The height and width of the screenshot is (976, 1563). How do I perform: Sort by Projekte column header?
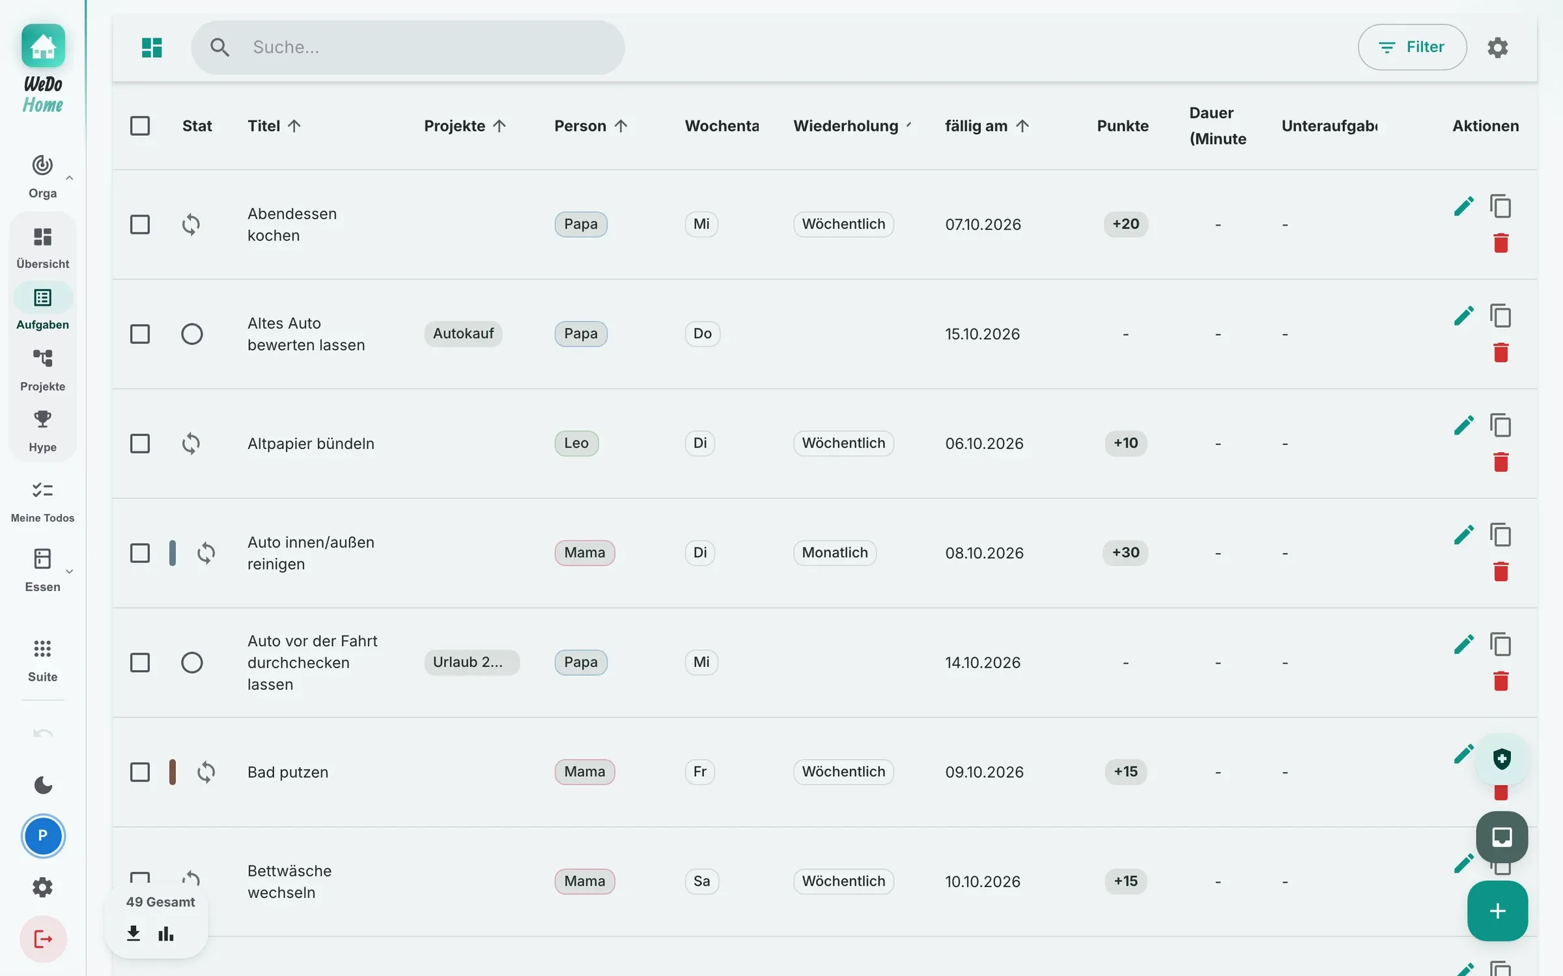(465, 126)
